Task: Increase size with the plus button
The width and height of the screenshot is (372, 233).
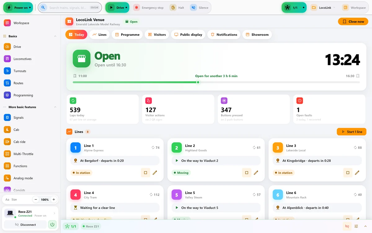Action: click(x=54, y=199)
